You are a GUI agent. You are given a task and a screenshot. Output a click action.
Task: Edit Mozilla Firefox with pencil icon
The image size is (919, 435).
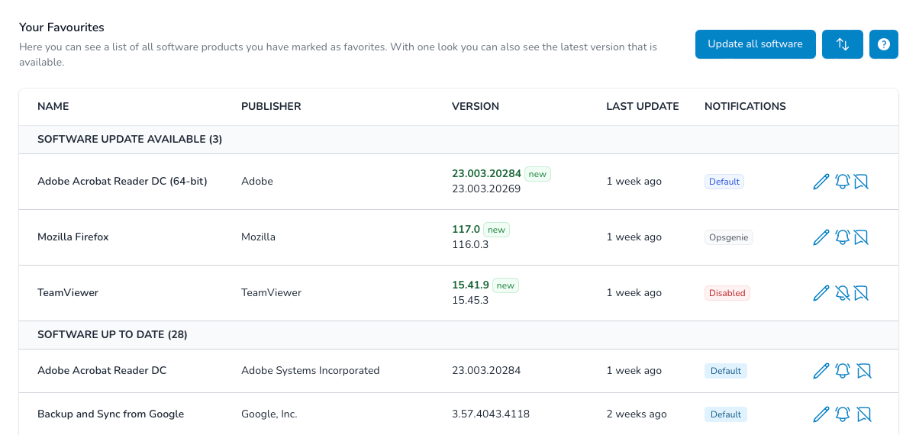pyautogui.click(x=821, y=237)
